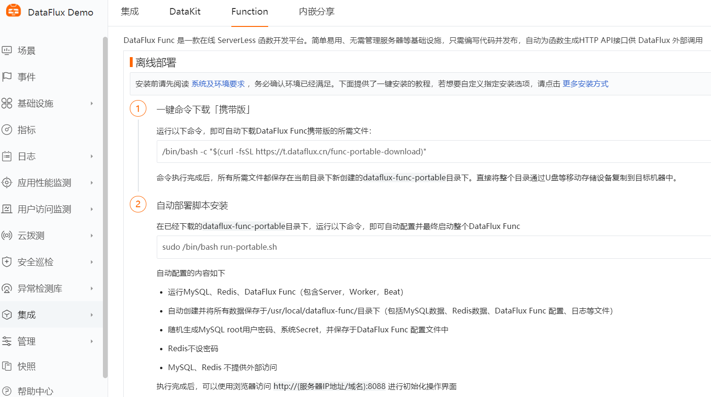
Task: Click the 自动配置的内容如下 text
Action: pyautogui.click(x=191, y=273)
